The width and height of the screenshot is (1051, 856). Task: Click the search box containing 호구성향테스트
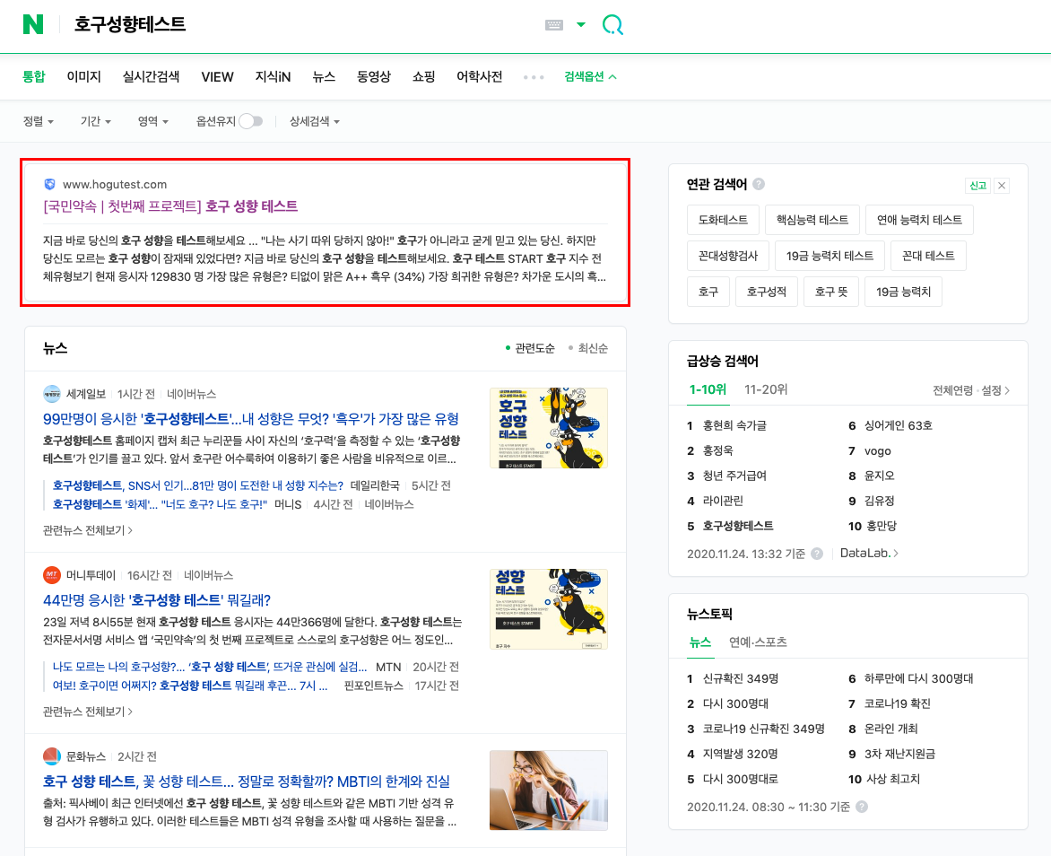(x=301, y=24)
